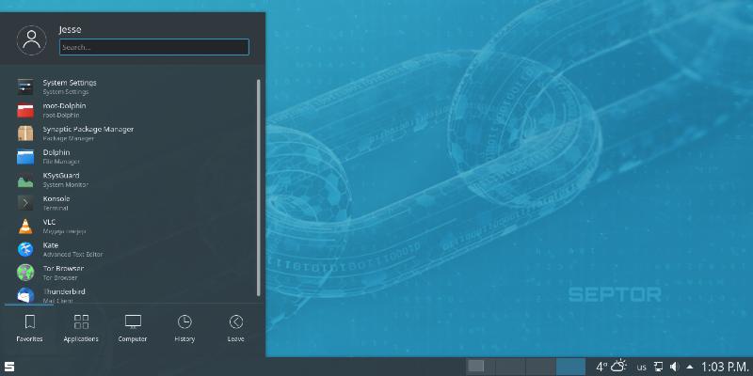
Task: Open the volume control in tray
Action: coord(674,367)
